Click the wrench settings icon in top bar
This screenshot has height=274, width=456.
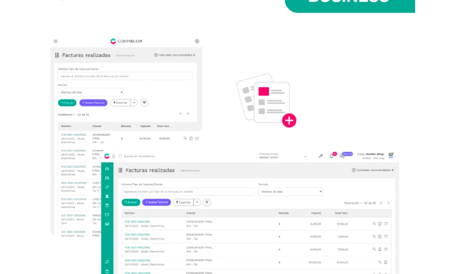click(320, 156)
